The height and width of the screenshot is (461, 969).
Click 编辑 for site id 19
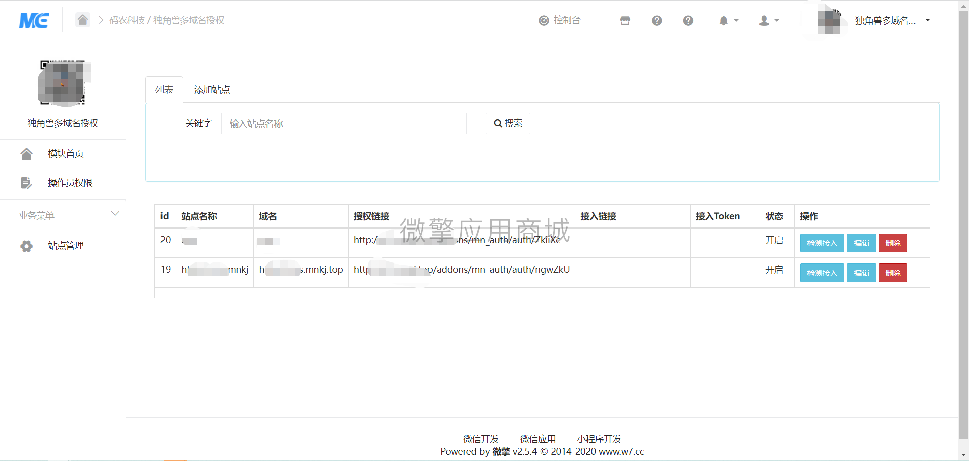tap(862, 273)
